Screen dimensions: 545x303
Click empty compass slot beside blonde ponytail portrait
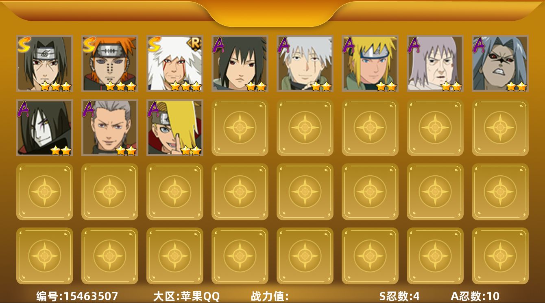tap(240, 128)
